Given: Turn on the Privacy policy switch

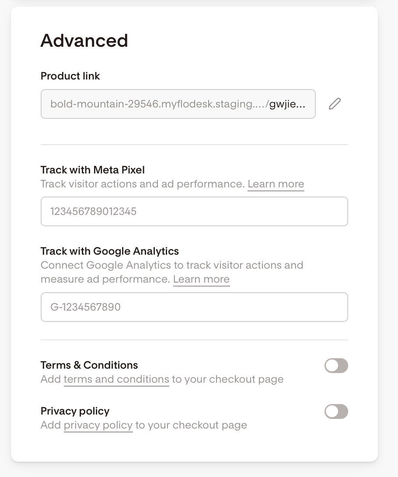Looking at the screenshot, I should tap(336, 411).
